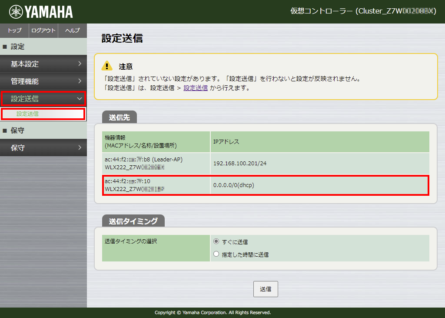The height and width of the screenshot is (318, 445).
Task: Collapse the 設定送信 sidebar section chevron
Action: tap(80, 99)
